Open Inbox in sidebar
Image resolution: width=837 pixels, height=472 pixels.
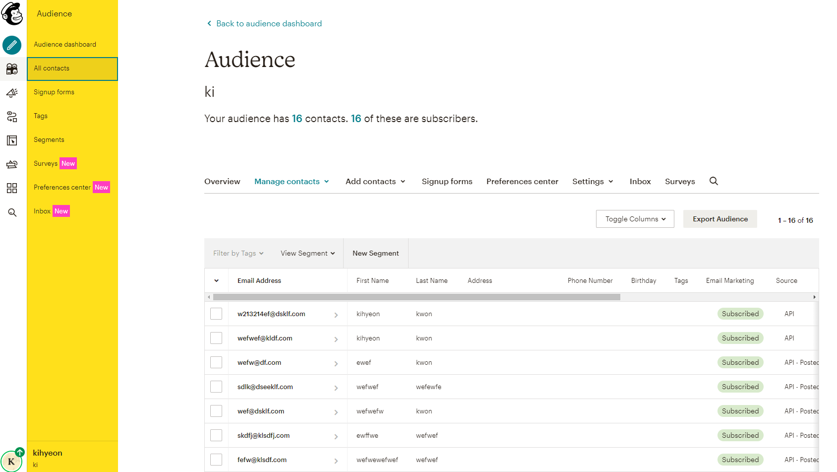coord(72,211)
